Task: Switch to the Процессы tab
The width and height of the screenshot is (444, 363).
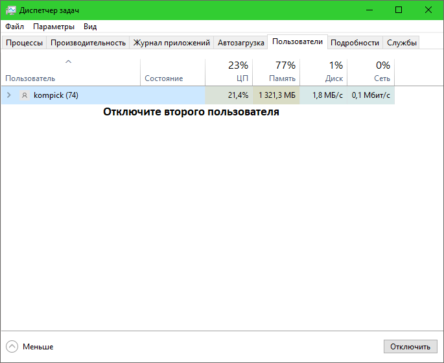Action: click(x=25, y=43)
